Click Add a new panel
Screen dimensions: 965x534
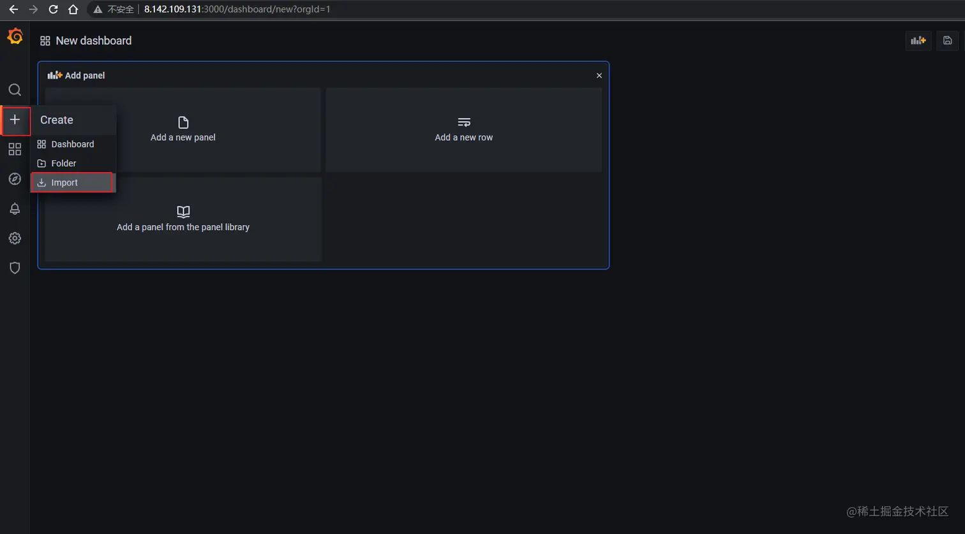point(183,129)
